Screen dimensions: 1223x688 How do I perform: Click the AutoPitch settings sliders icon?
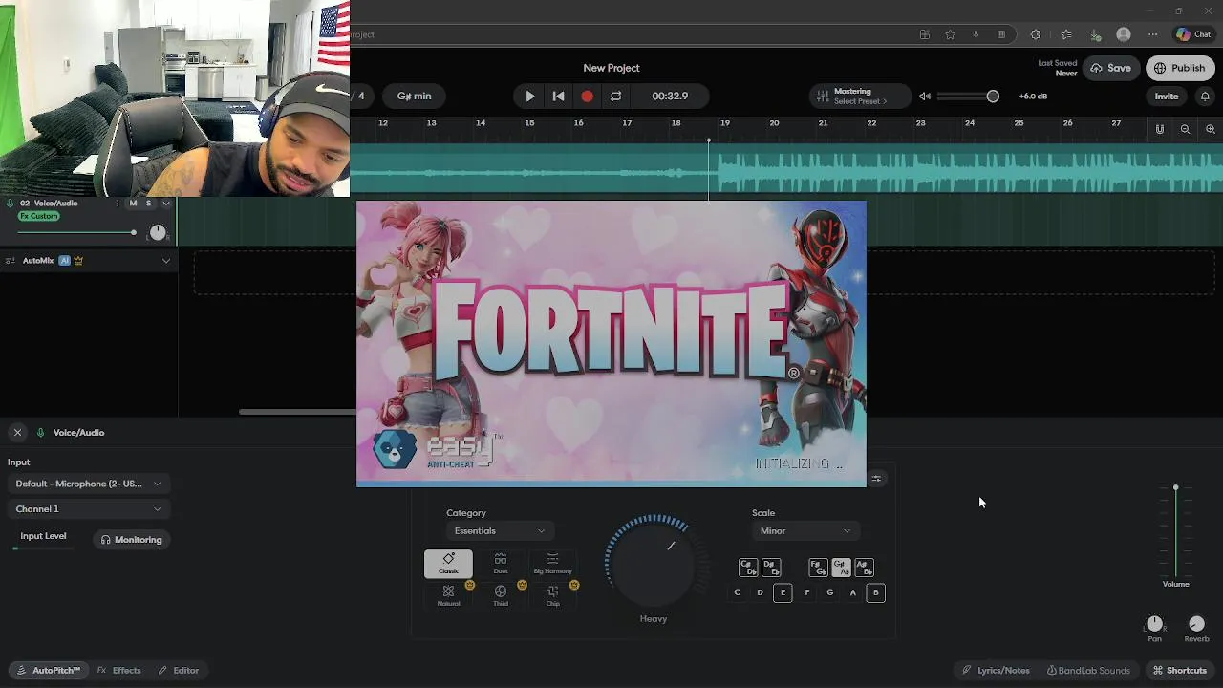pos(876,479)
